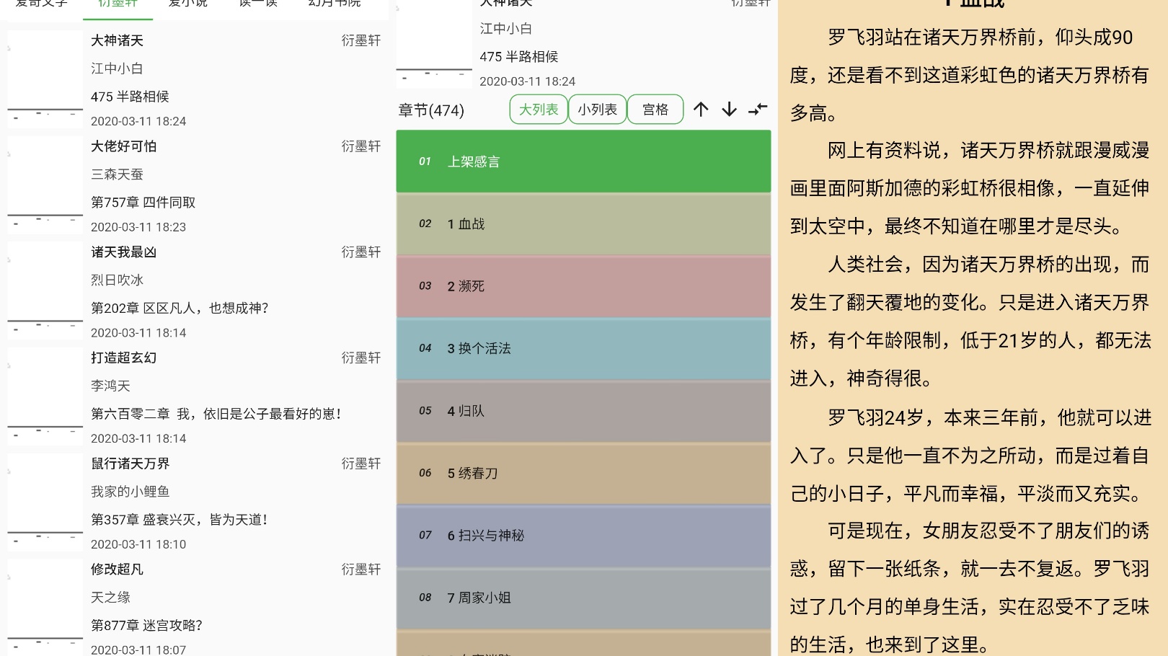Open the 大佬好可怕 book cover
This screenshot has height=656, width=1168.
click(45, 185)
